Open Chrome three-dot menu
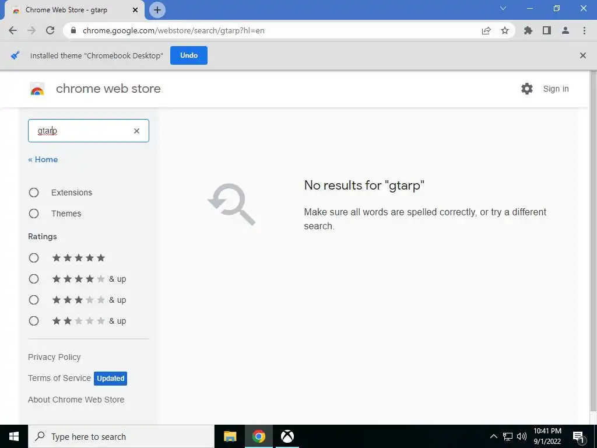The image size is (597, 448). [x=584, y=30]
